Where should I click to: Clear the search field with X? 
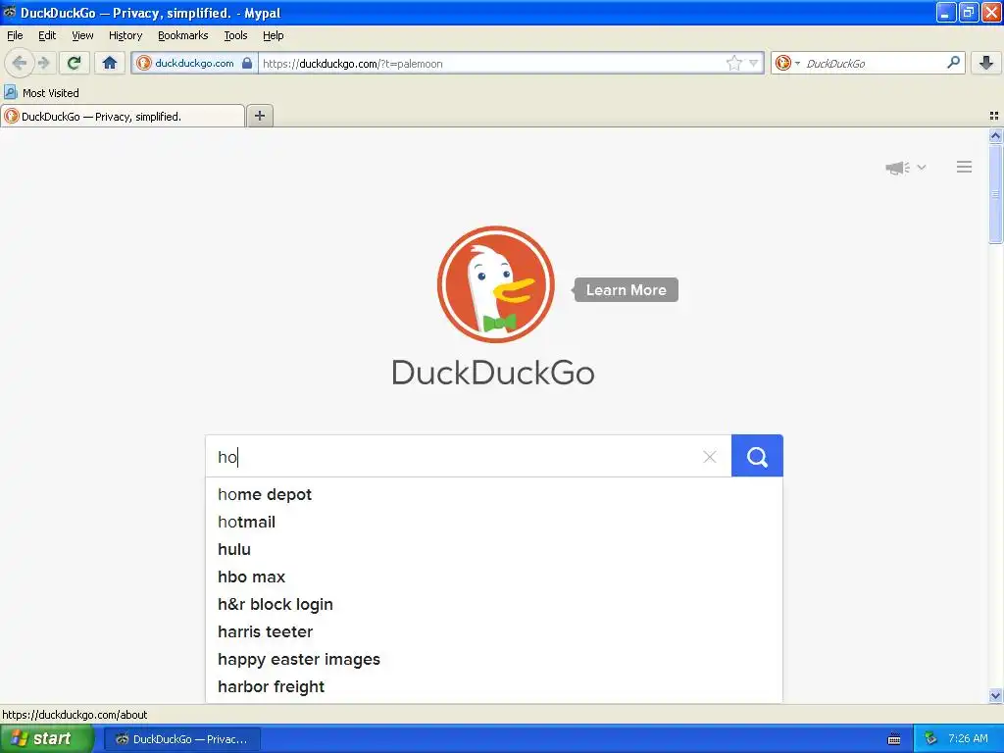pos(710,457)
